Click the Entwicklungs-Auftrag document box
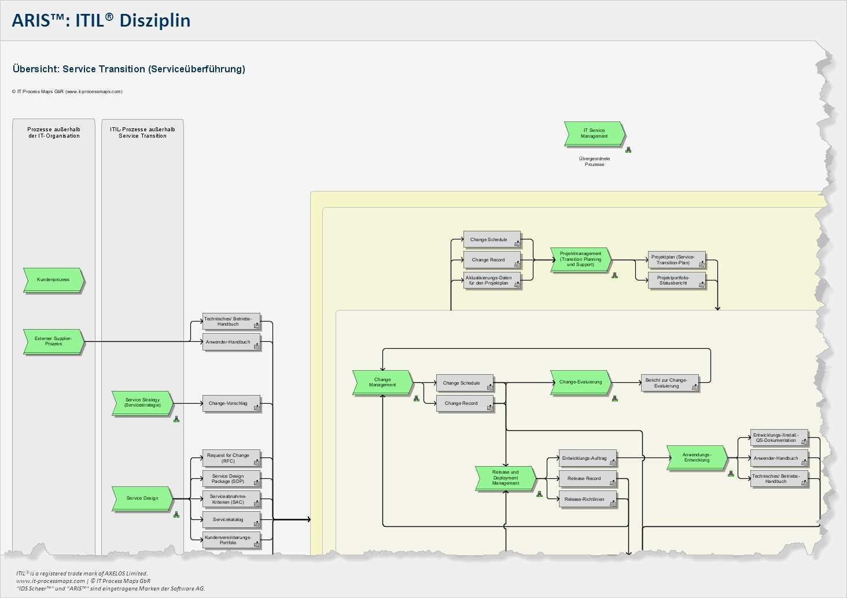Image resolution: width=847 pixels, height=598 pixels. pyautogui.click(x=588, y=458)
